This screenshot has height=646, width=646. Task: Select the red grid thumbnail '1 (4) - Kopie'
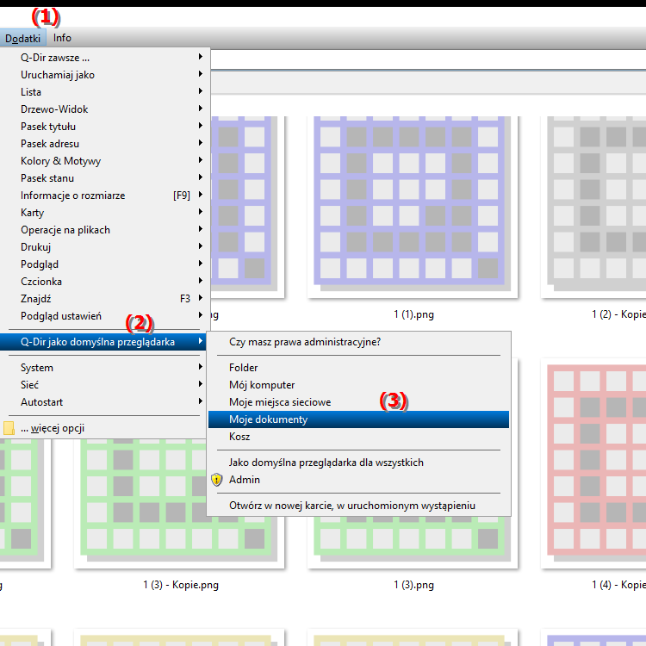pyautogui.click(x=593, y=463)
